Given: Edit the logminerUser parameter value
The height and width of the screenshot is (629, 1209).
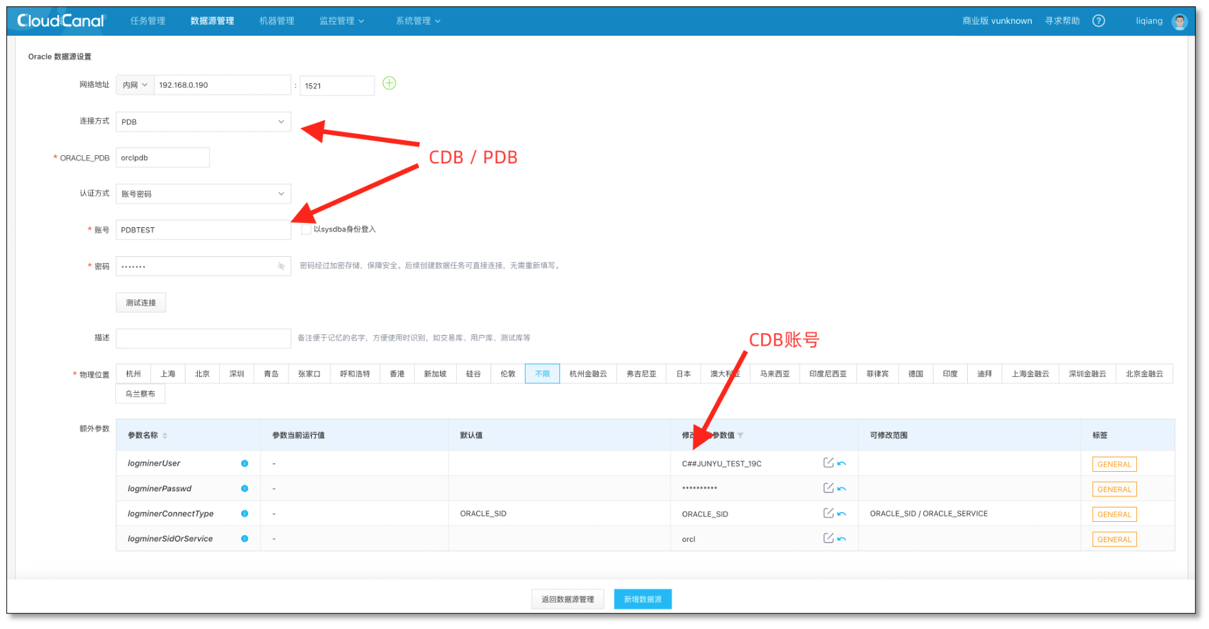Looking at the screenshot, I should click(828, 463).
